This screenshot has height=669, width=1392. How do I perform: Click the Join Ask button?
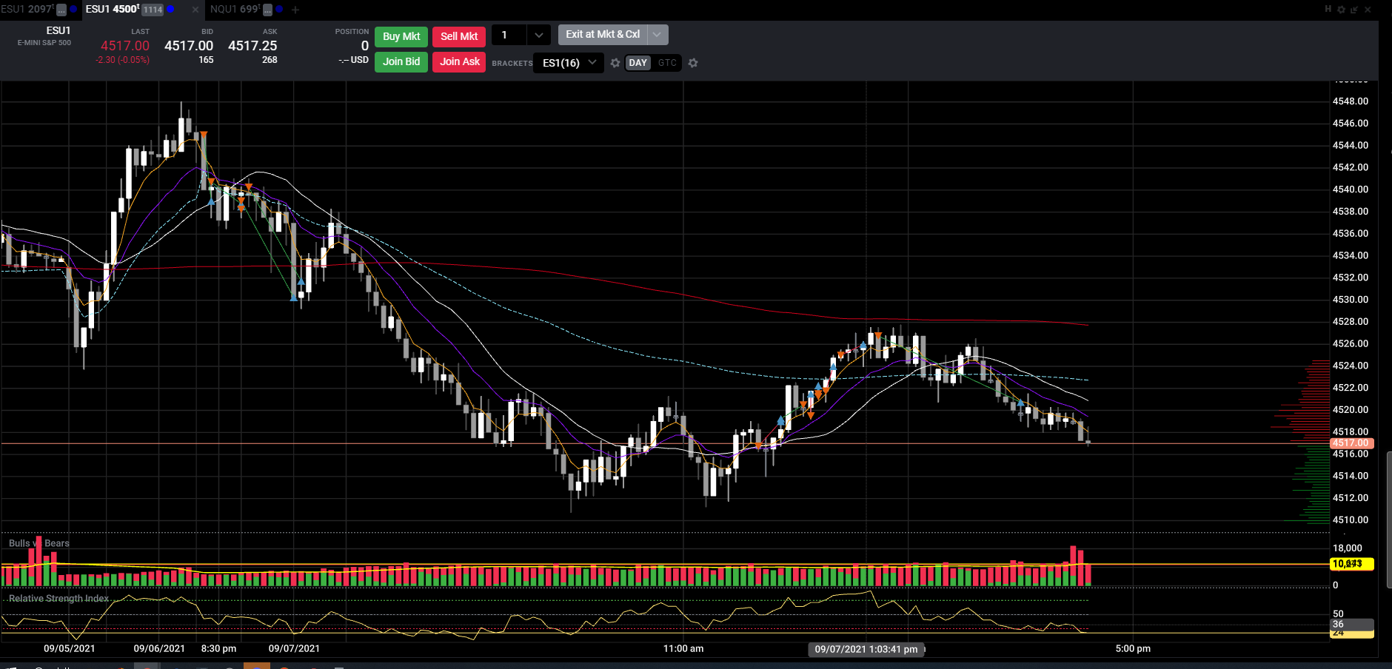click(x=459, y=61)
